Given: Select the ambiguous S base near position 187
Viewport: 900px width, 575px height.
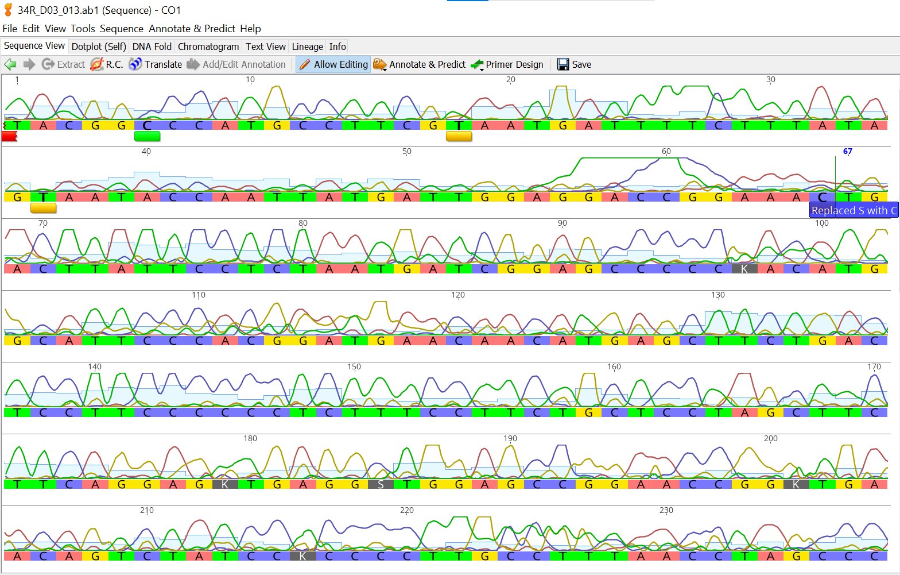Looking at the screenshot, I should (x=380, y=484).
